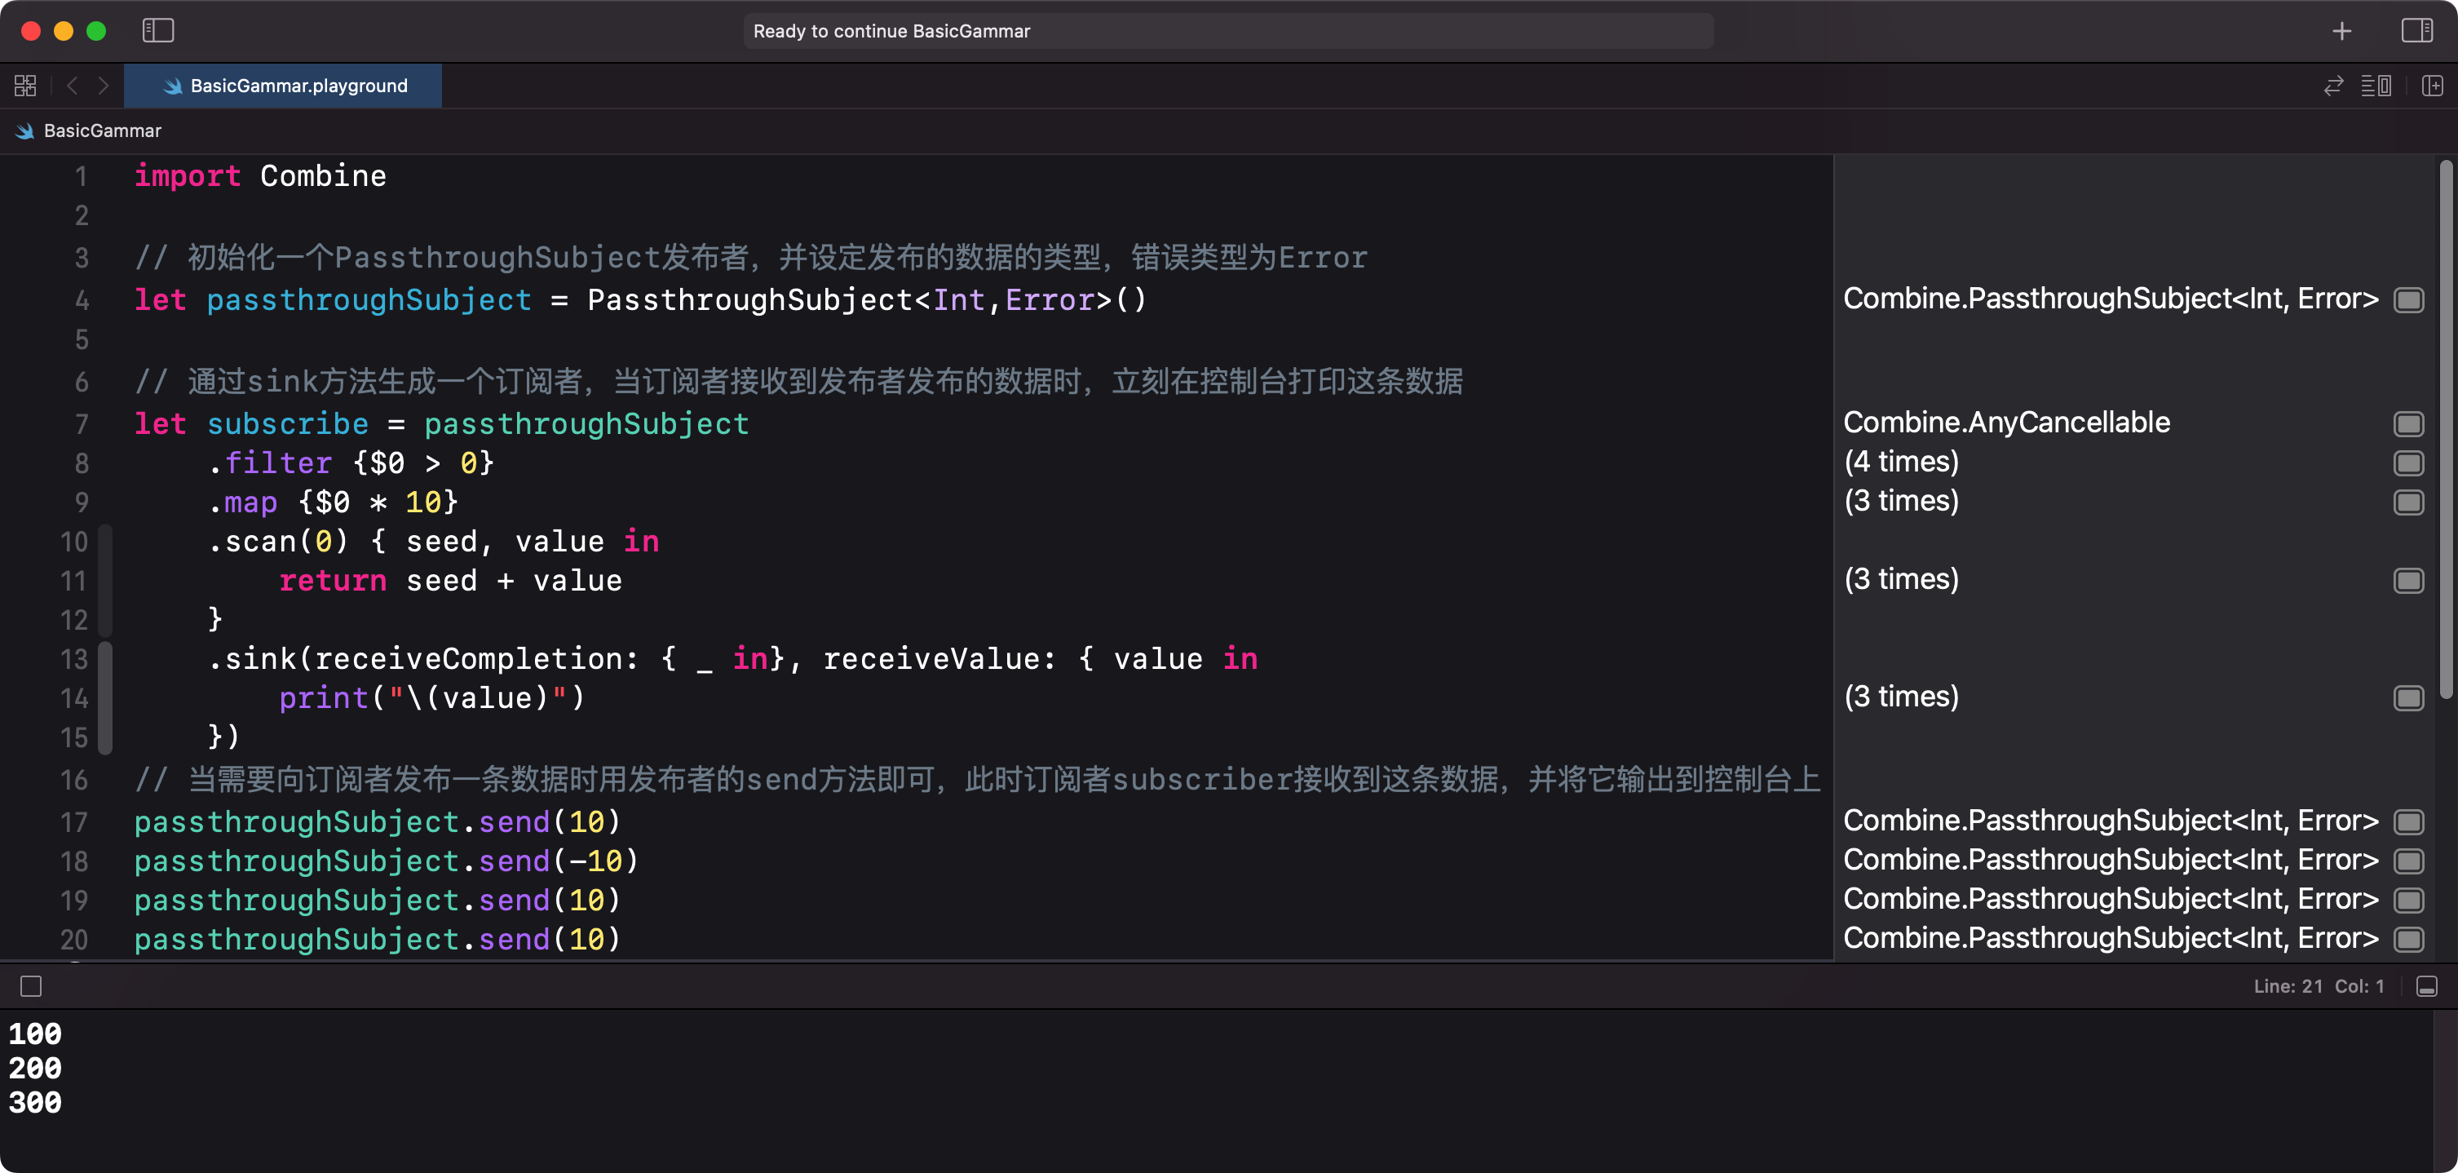This screenshot has height=1173, width=2458.
Task: Click the Combine.AnyCancellable result text
Action: click(2005, 423)
